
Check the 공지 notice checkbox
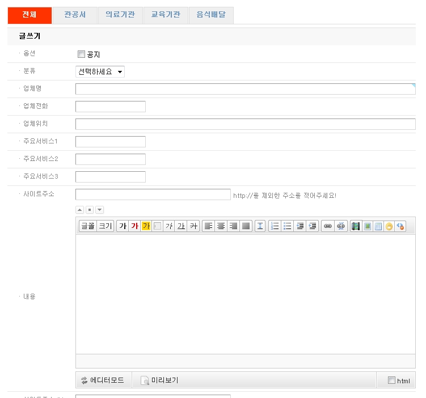pyautogui.click(x=81, y=54)
